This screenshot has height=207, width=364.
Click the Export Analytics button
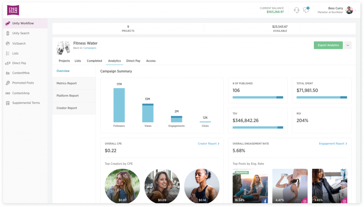[328, 45]
